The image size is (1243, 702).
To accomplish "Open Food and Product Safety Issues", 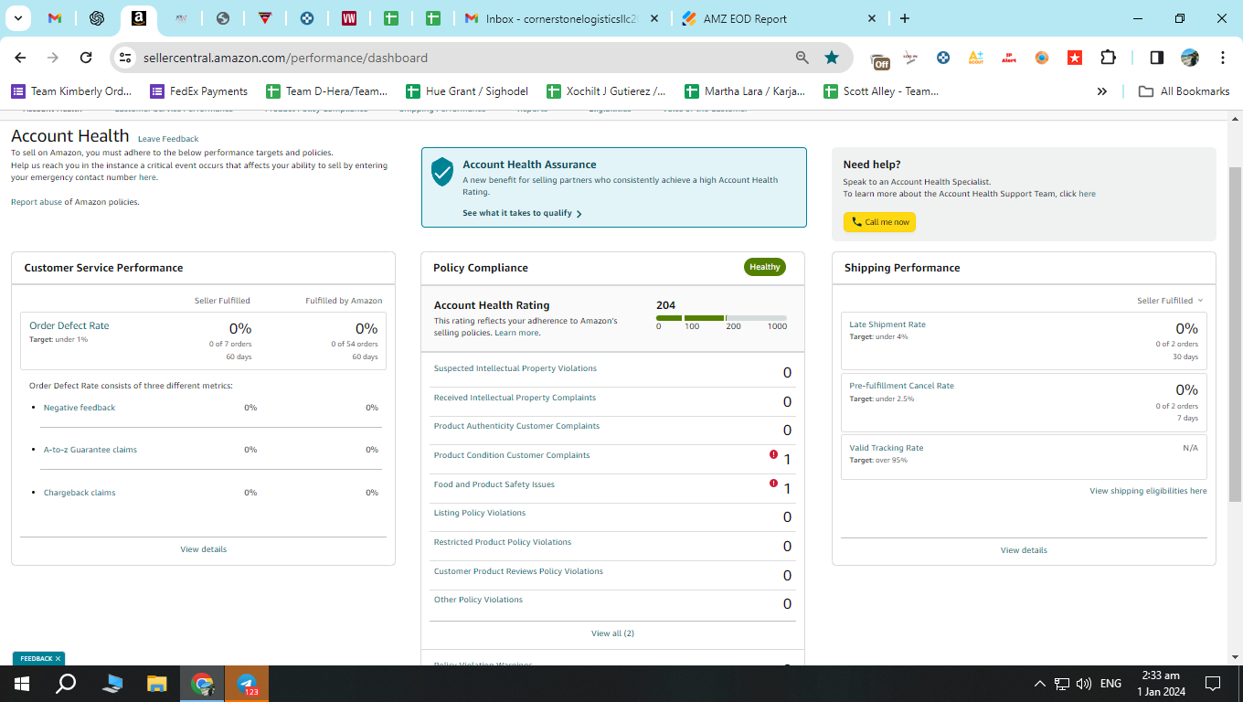I will click(494, 484).
